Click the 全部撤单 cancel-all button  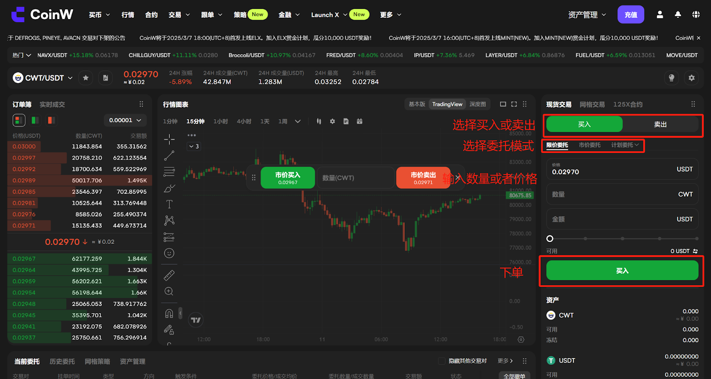coord(514,376)
